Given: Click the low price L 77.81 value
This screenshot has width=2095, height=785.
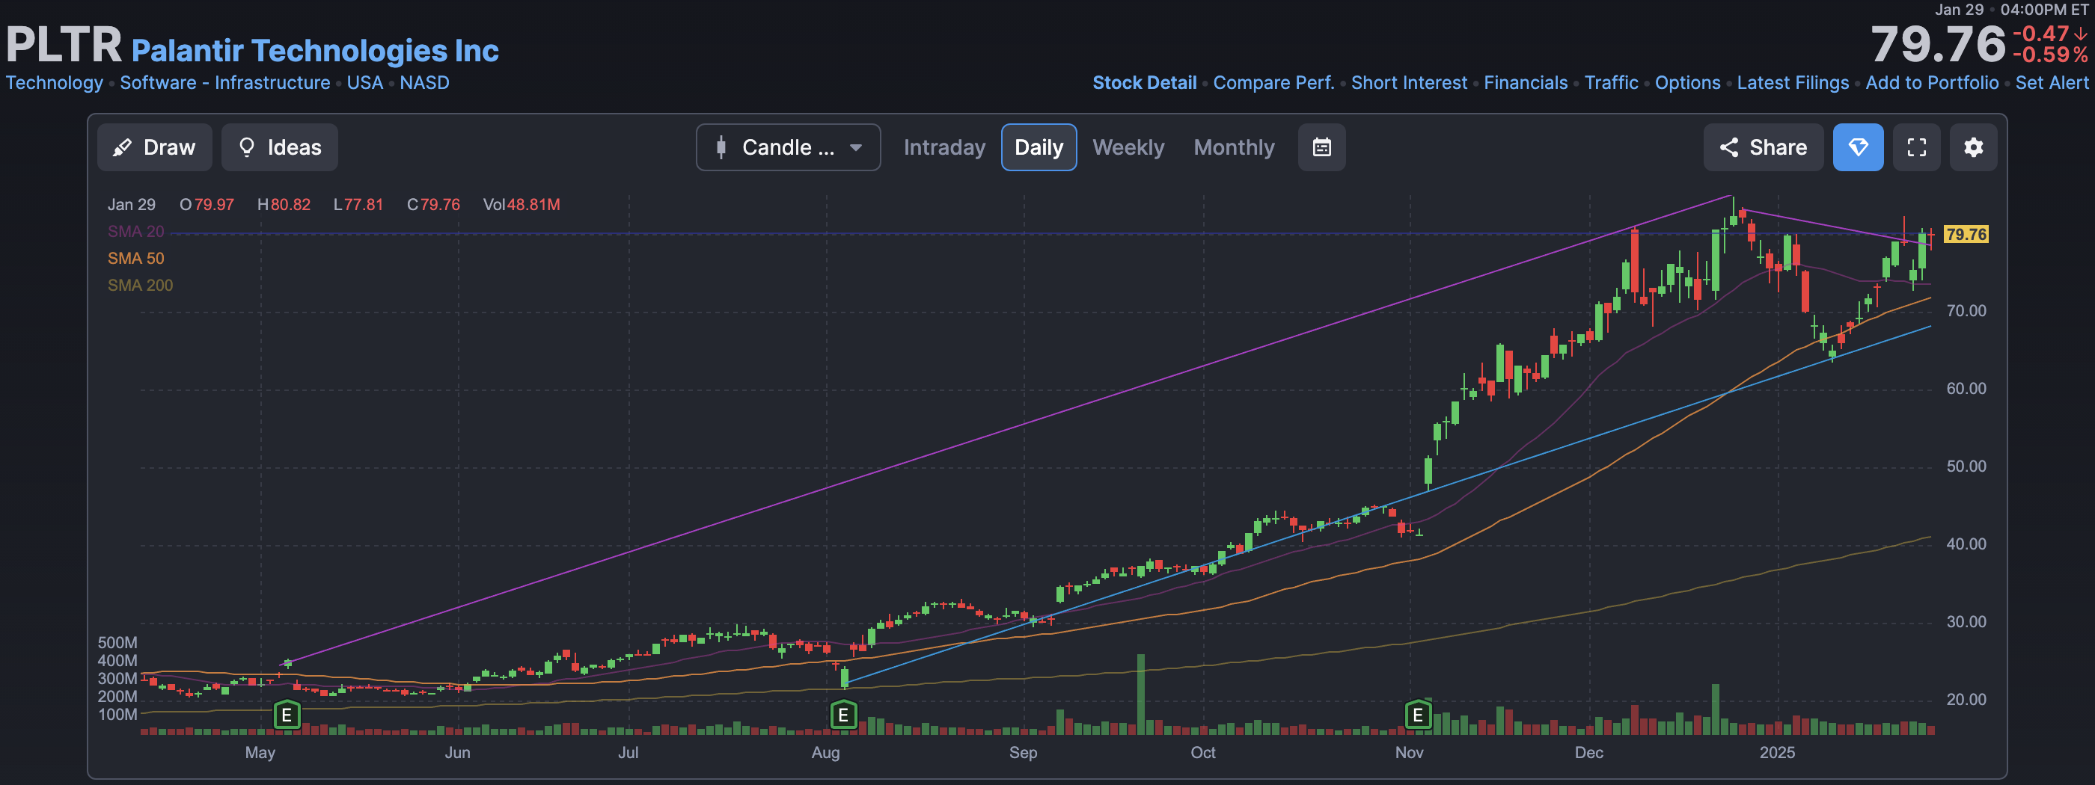Looking at the screenshot, I should point(358,205).
